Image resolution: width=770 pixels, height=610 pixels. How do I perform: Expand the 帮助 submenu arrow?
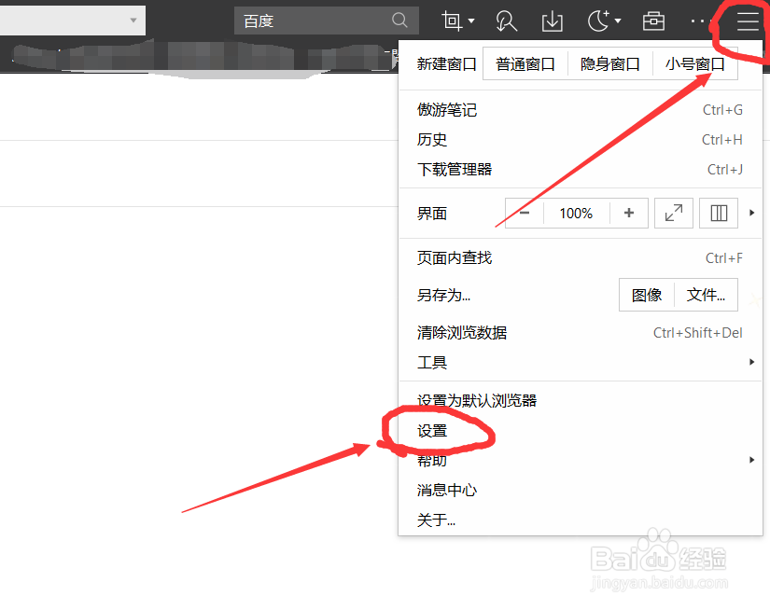pyautogui.click(x=751, y=460)
